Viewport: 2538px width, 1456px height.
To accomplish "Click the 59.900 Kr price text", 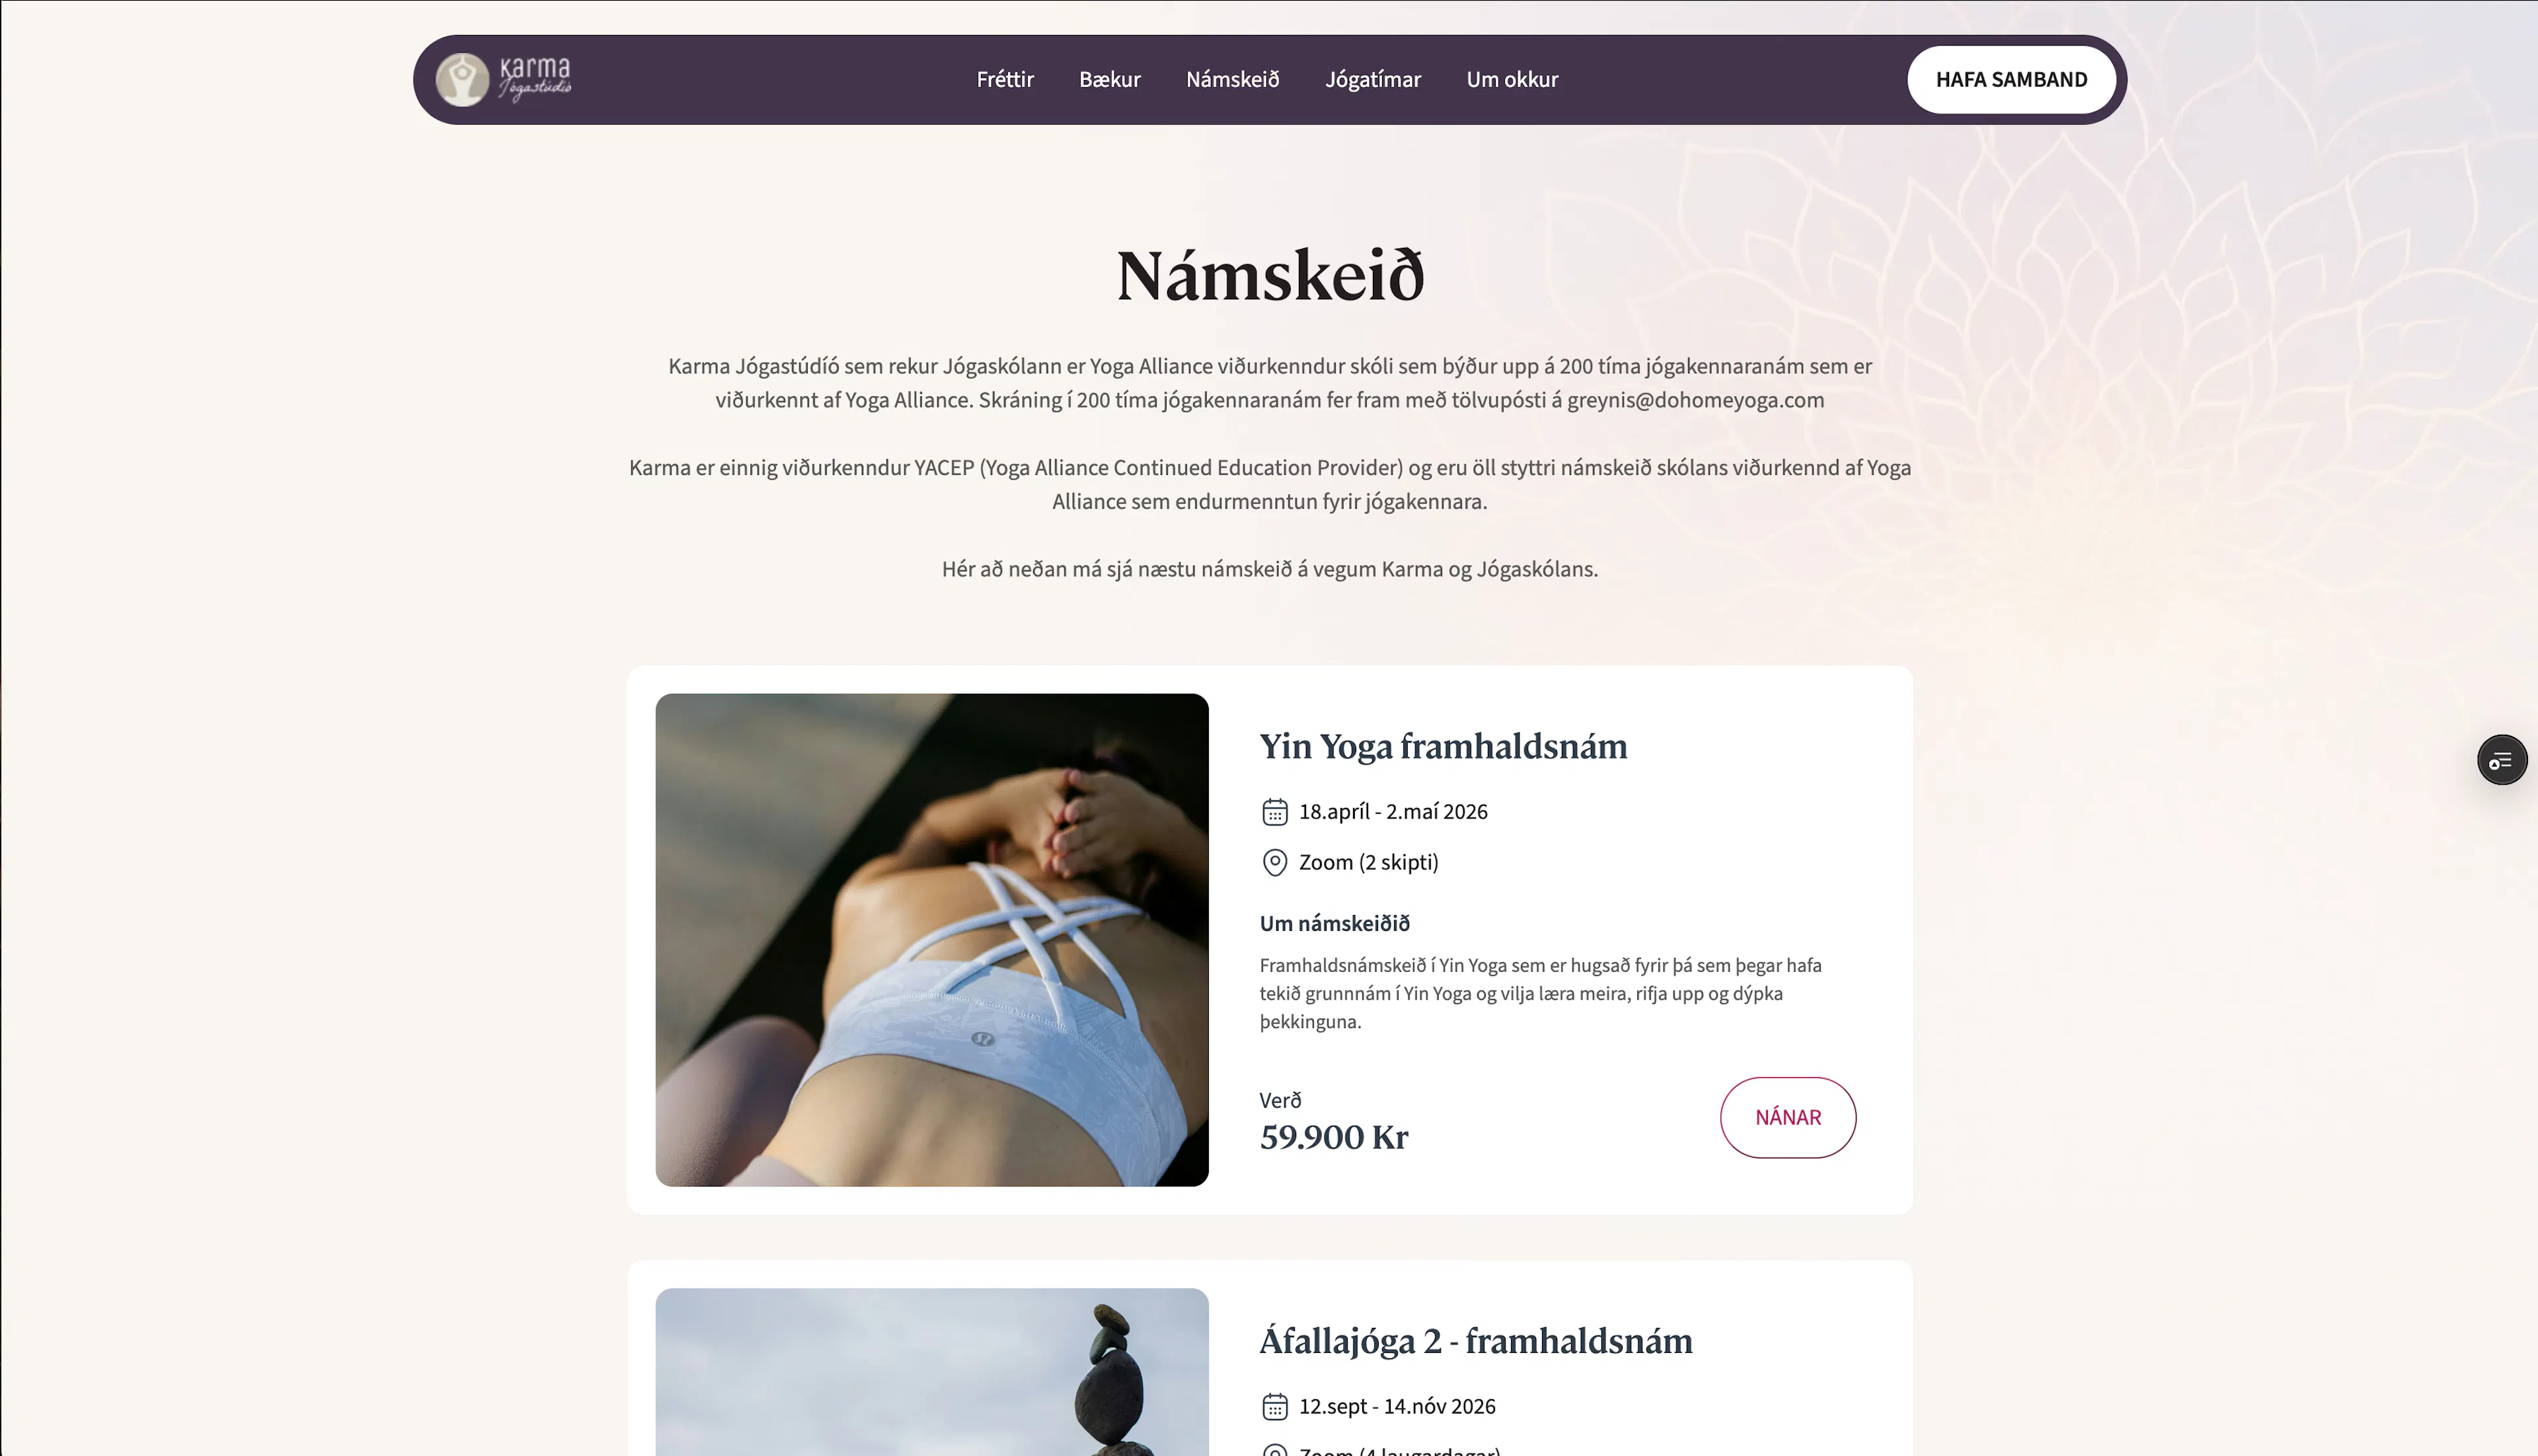I will pyautogui.click(x=1334, y=1137).
